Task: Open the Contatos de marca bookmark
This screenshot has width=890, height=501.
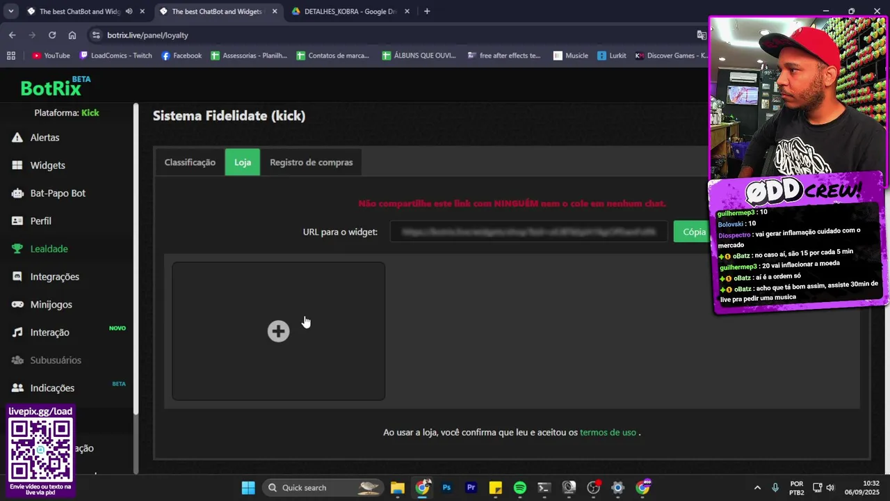Action: coord(333,56)
